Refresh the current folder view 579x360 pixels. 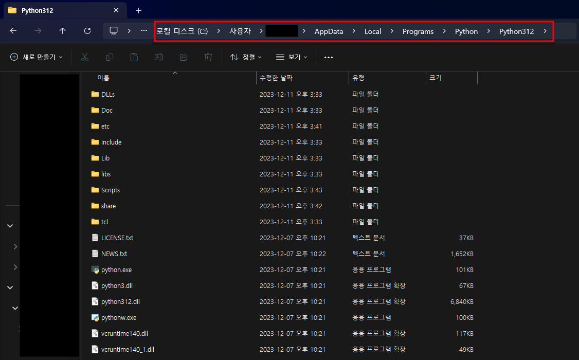pos(87,31)
